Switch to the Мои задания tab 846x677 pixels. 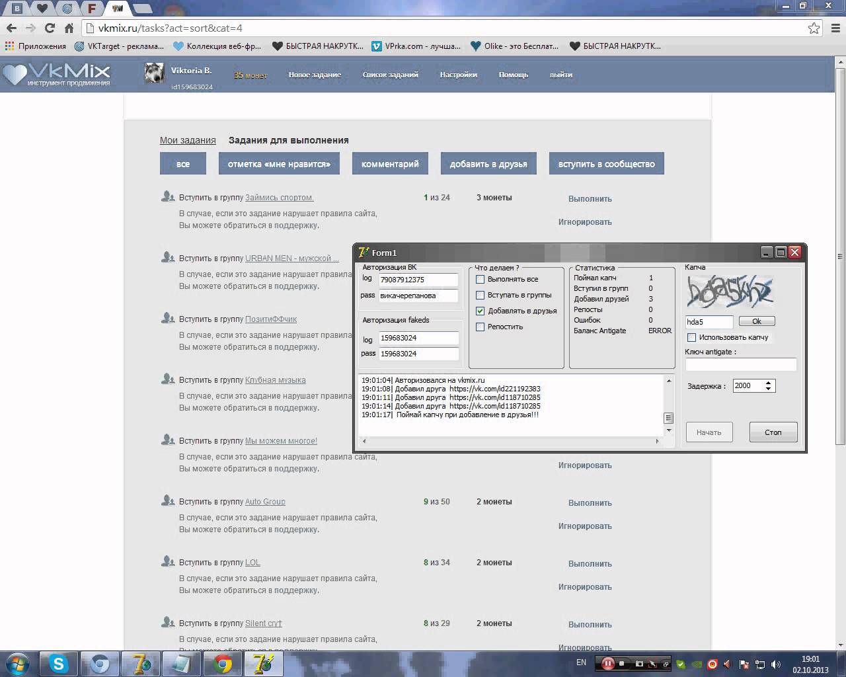[x=188, y=140]
